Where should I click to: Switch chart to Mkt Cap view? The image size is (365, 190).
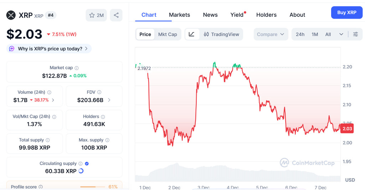click(x=168, y=34)
